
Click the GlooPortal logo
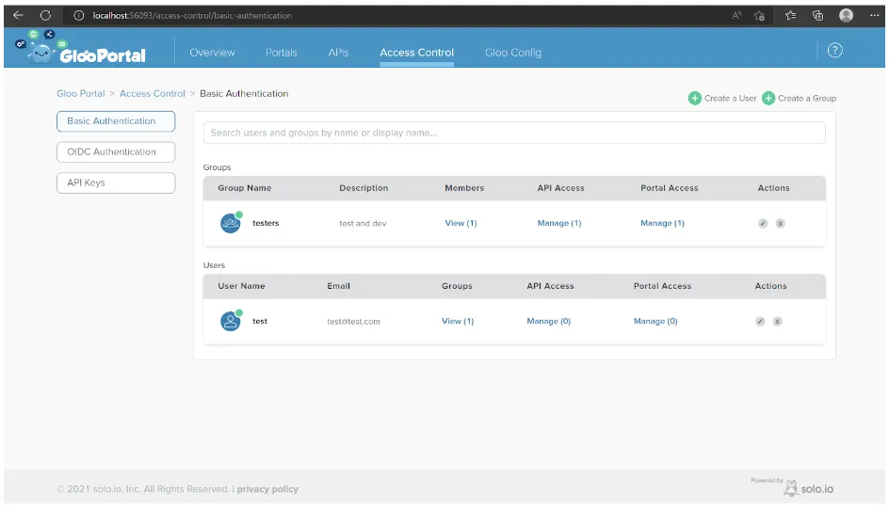80,48
